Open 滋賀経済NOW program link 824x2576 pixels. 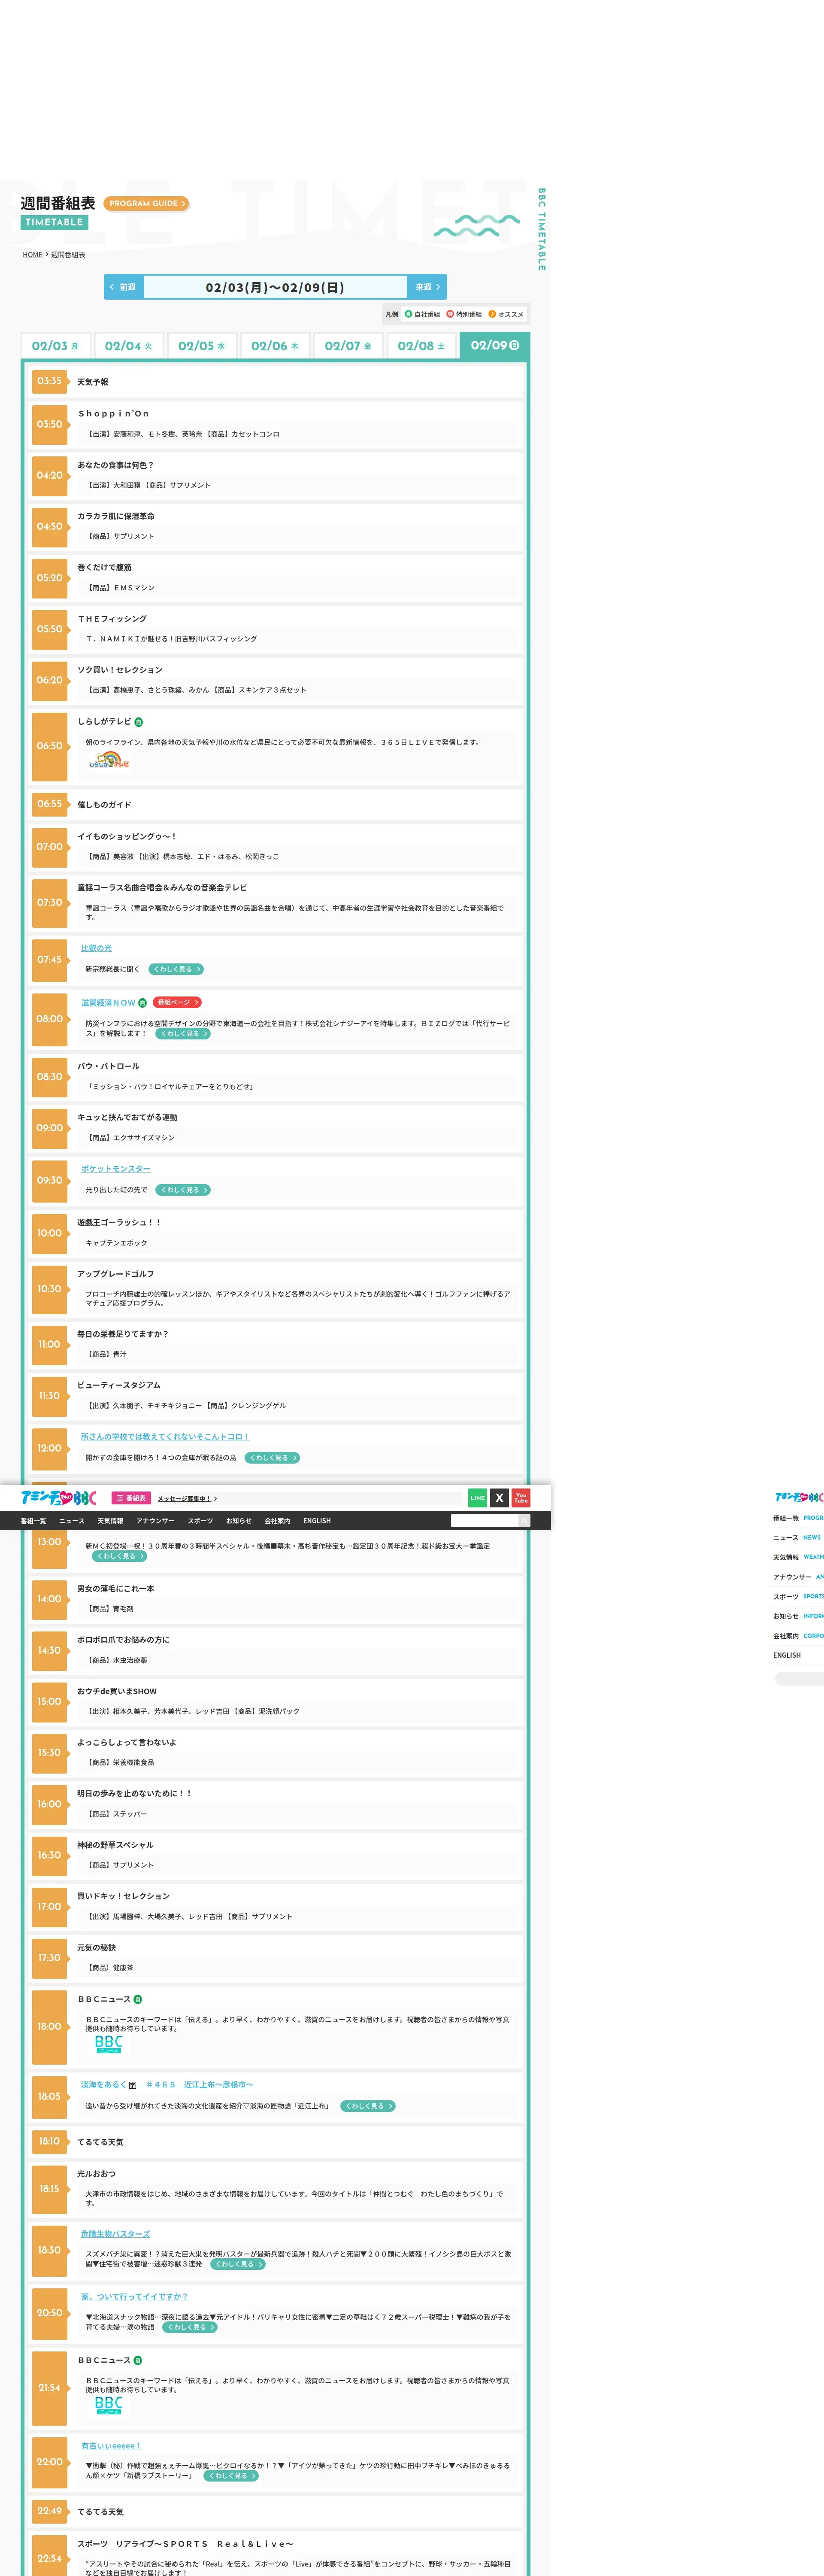click(108, 1003)
